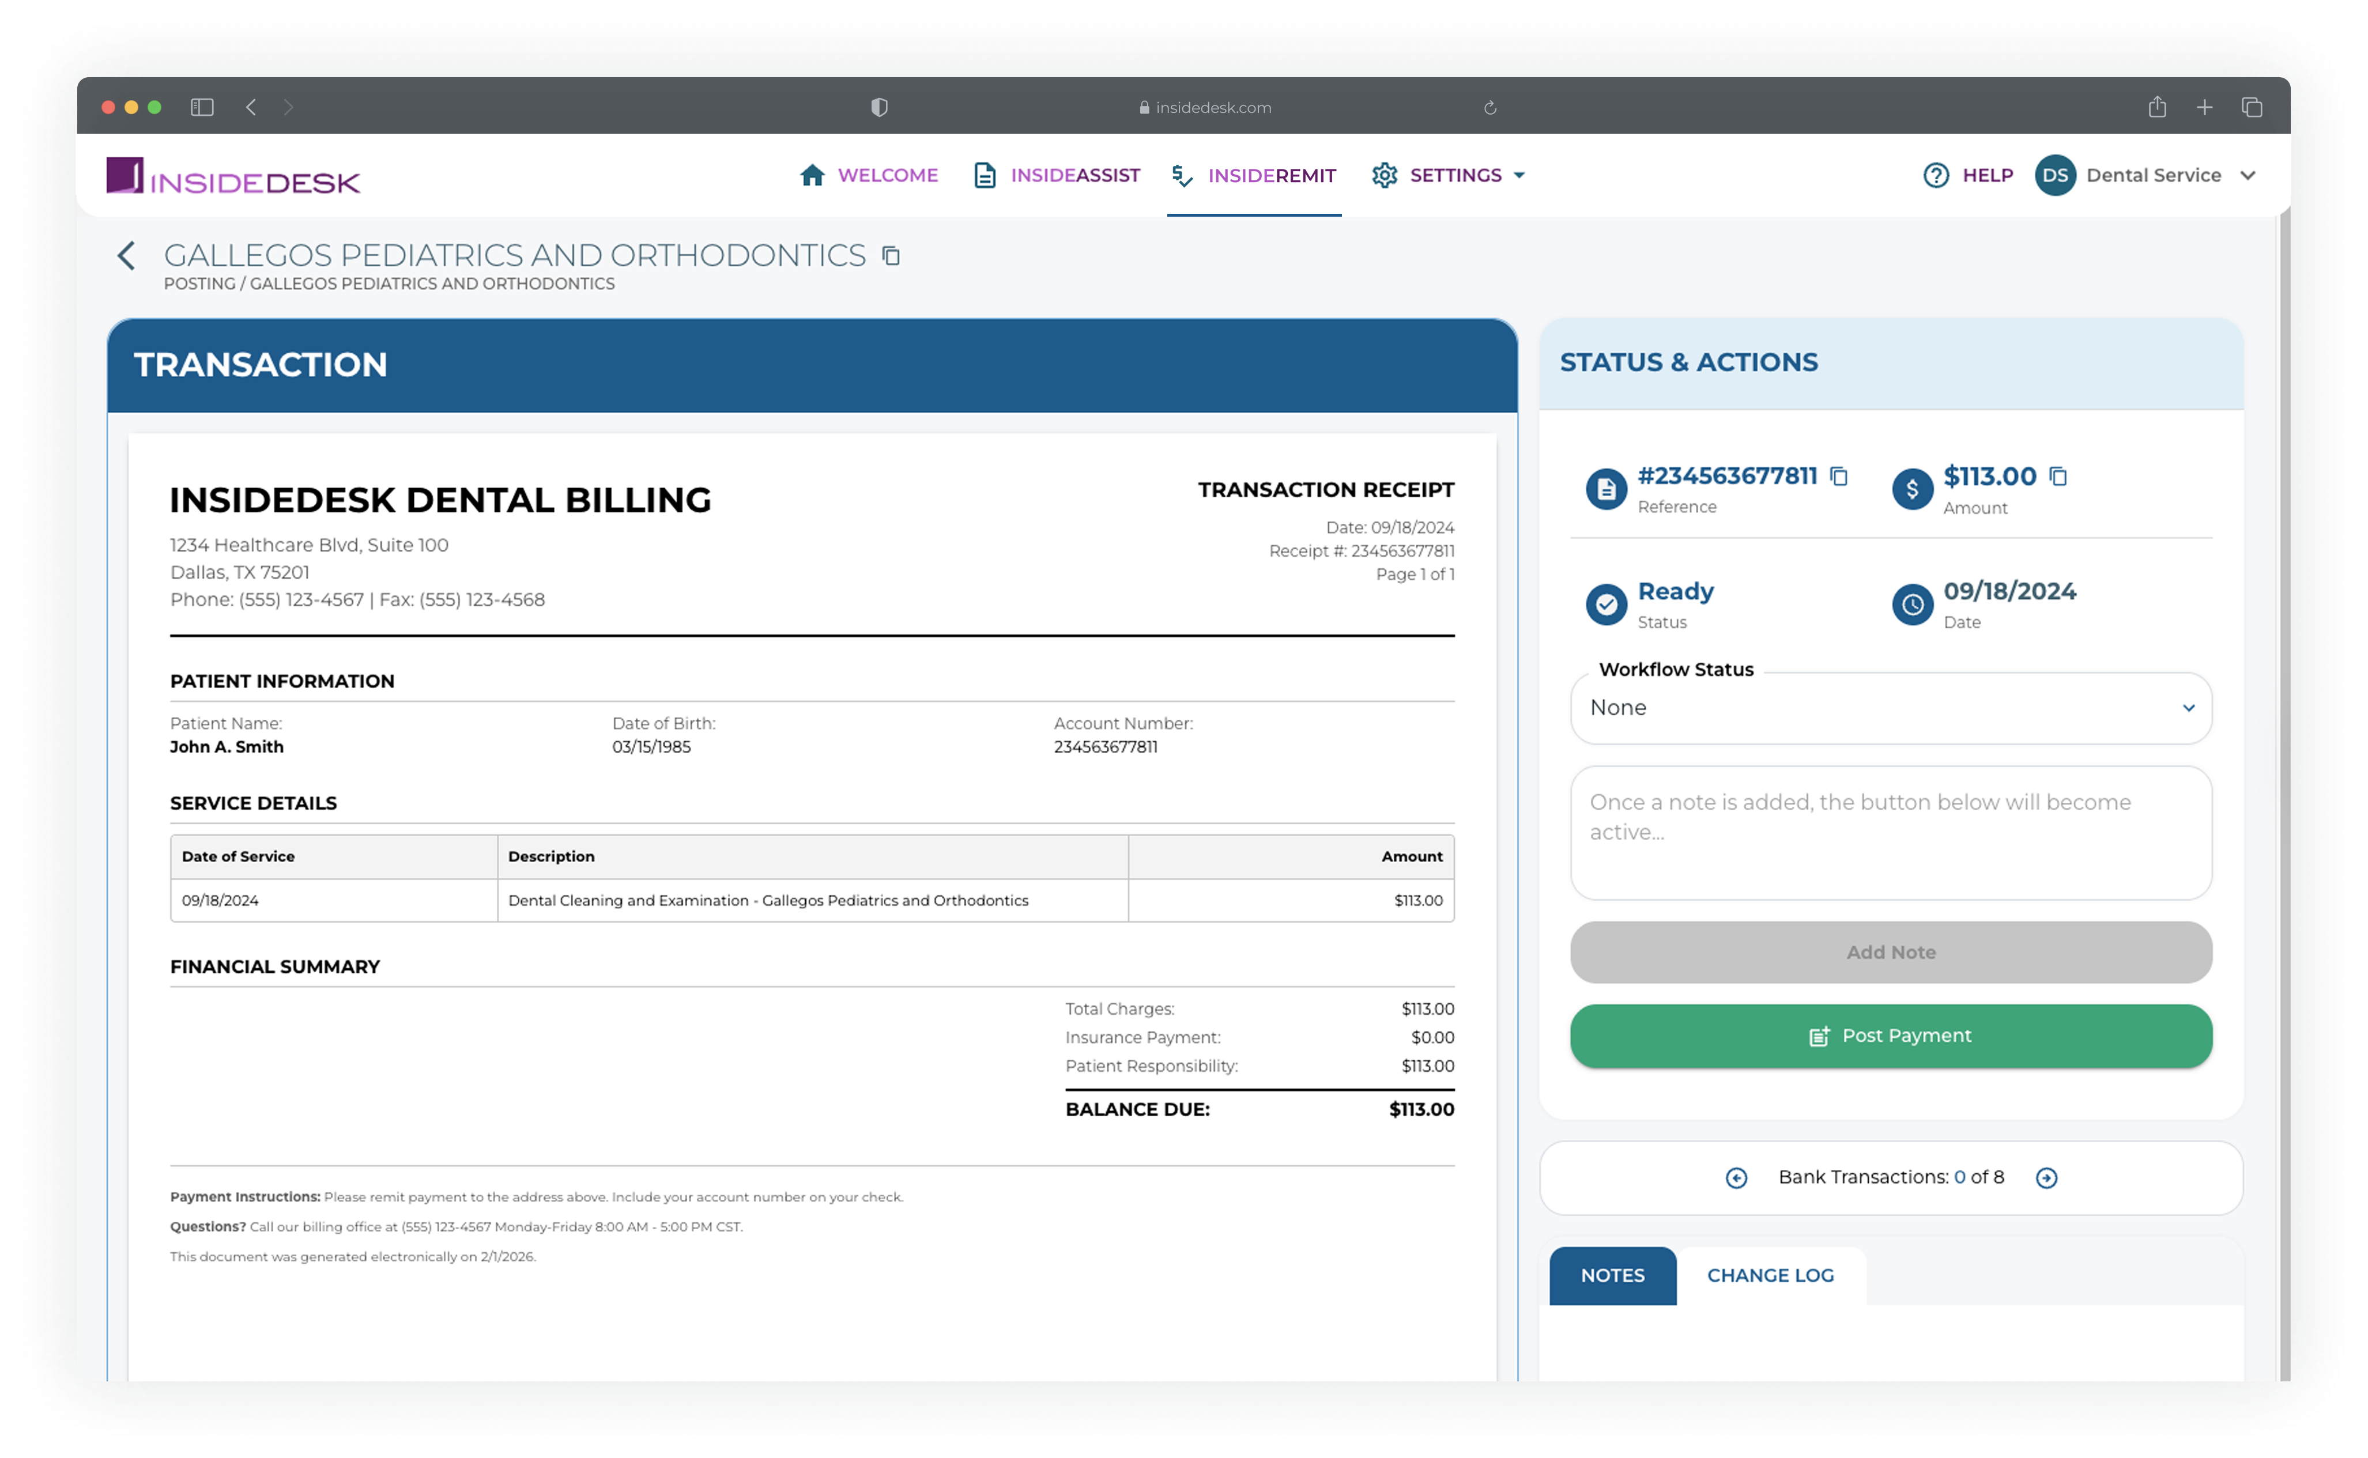Click the privacy shield icon
The height and width of the screenshot is (1458, 2368).
point(878,107)
